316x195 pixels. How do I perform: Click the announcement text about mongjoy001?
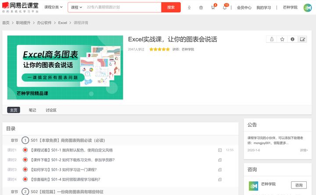click(275, 141)
